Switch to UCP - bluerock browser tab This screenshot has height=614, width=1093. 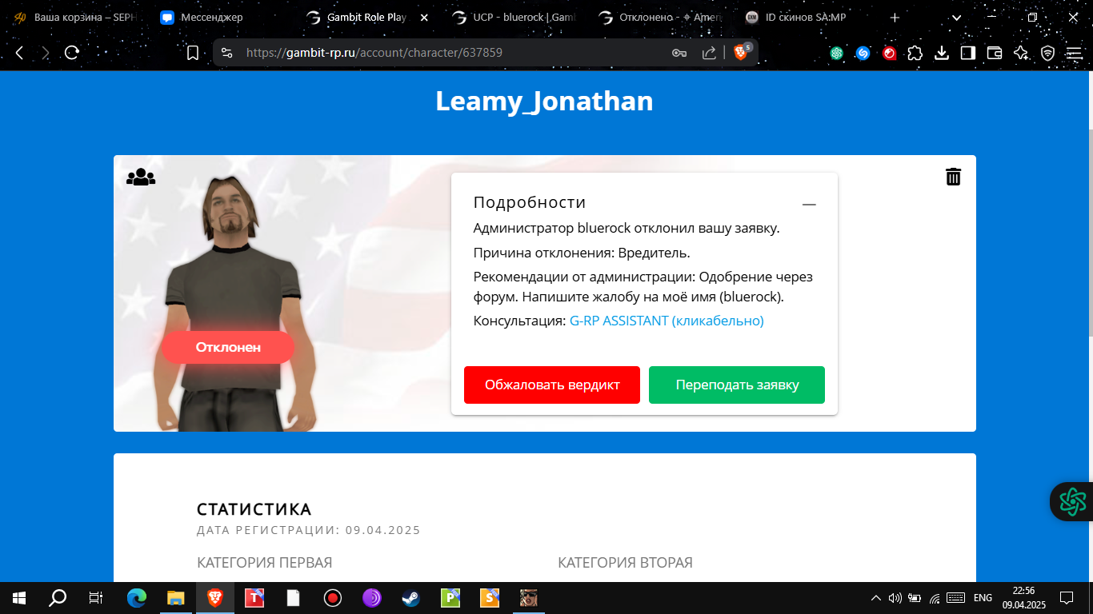[x=512, y=18]
